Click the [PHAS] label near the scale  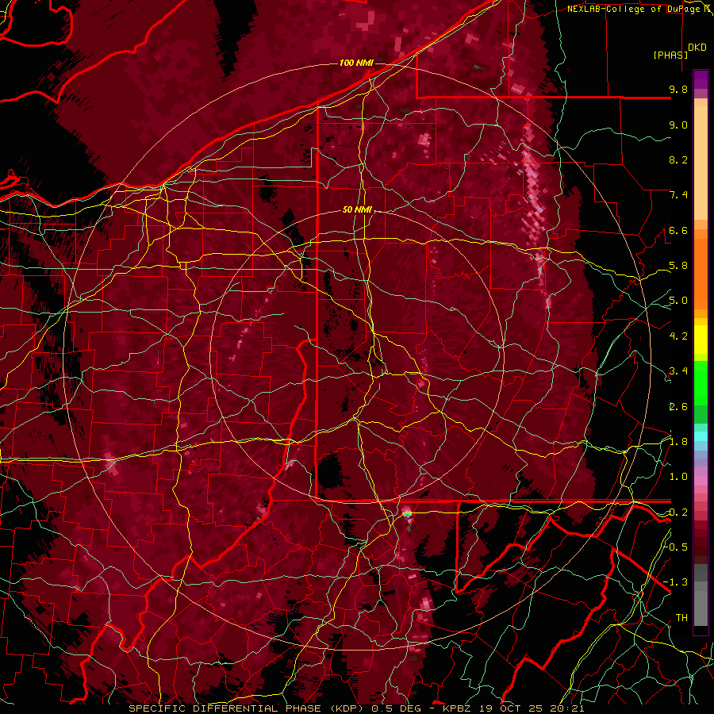click(670, 55)
